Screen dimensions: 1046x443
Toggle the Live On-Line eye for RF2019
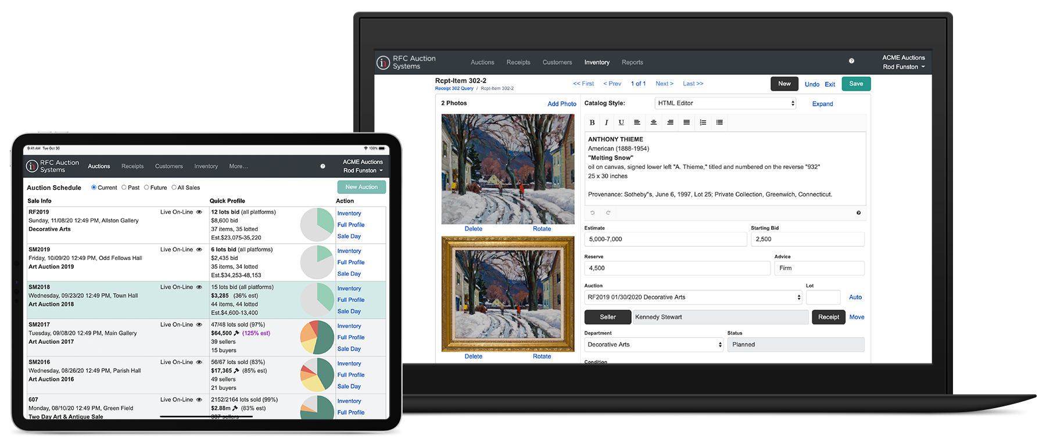pyautogui.click(x=199, y=212)
